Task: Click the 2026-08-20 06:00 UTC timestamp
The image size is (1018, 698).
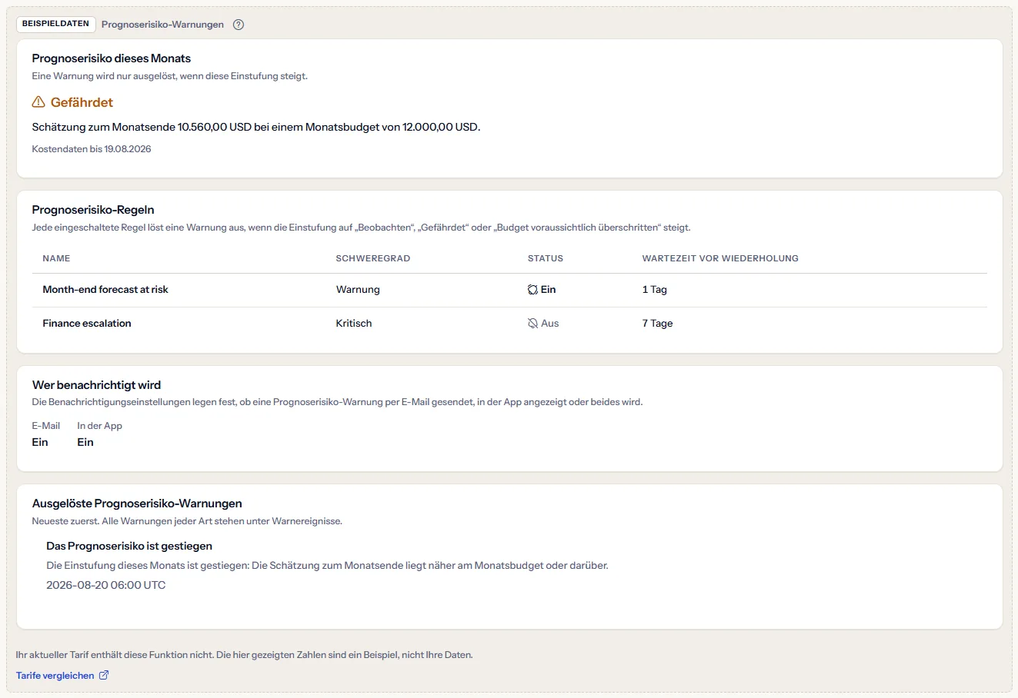Action: pos(106,585)
